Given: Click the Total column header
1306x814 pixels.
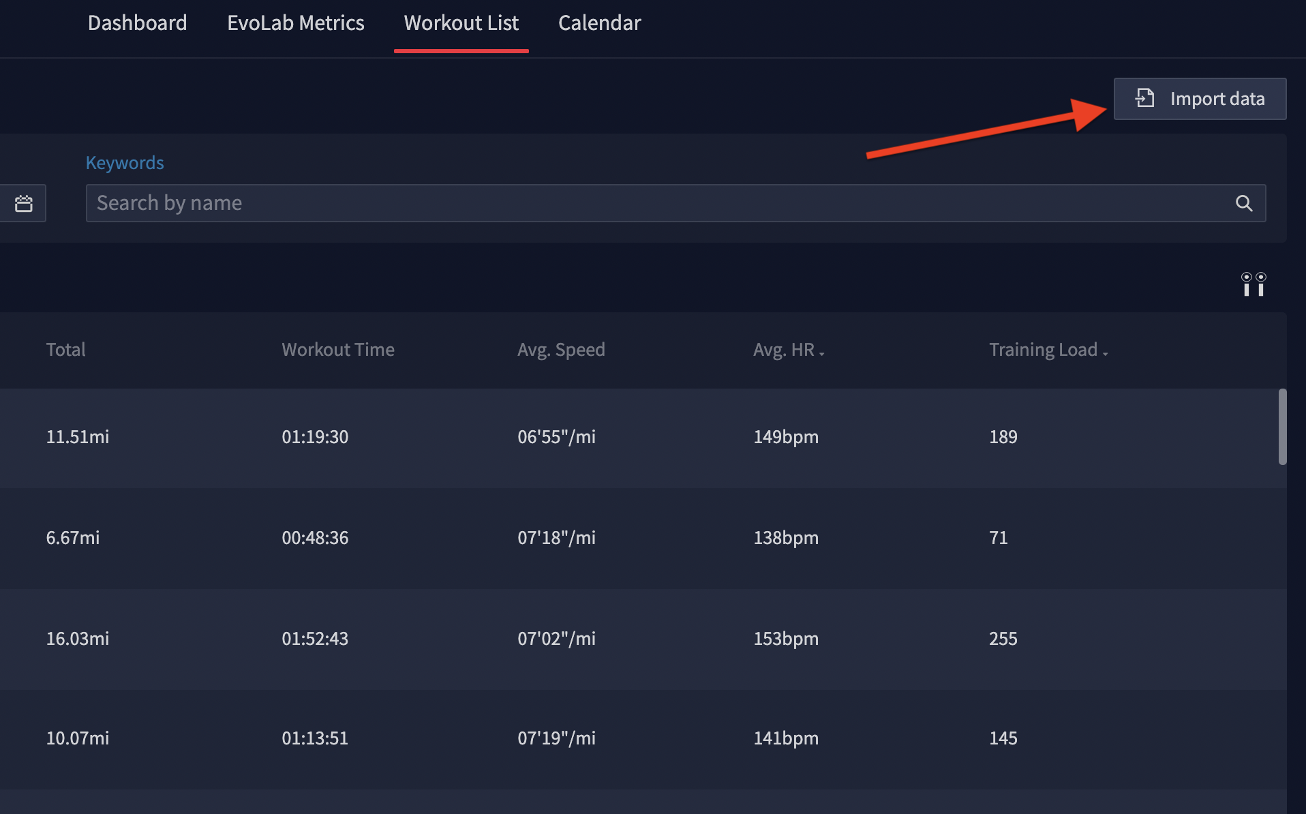Looking at the screenshot, I should click(65, 350).
